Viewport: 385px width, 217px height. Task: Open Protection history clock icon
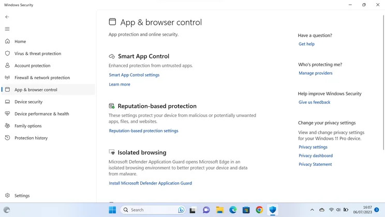point(7,138)
